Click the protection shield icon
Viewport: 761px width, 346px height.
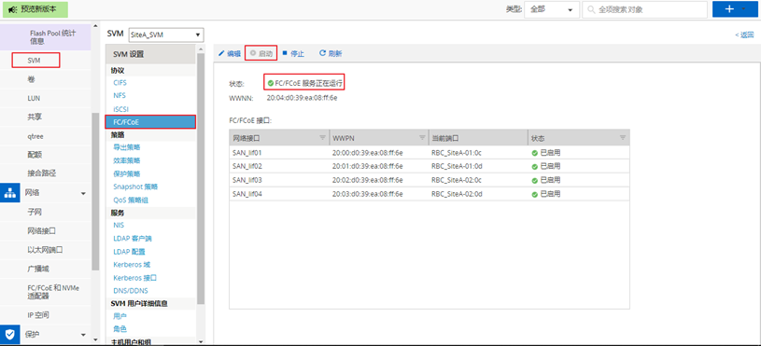[9, 335]
